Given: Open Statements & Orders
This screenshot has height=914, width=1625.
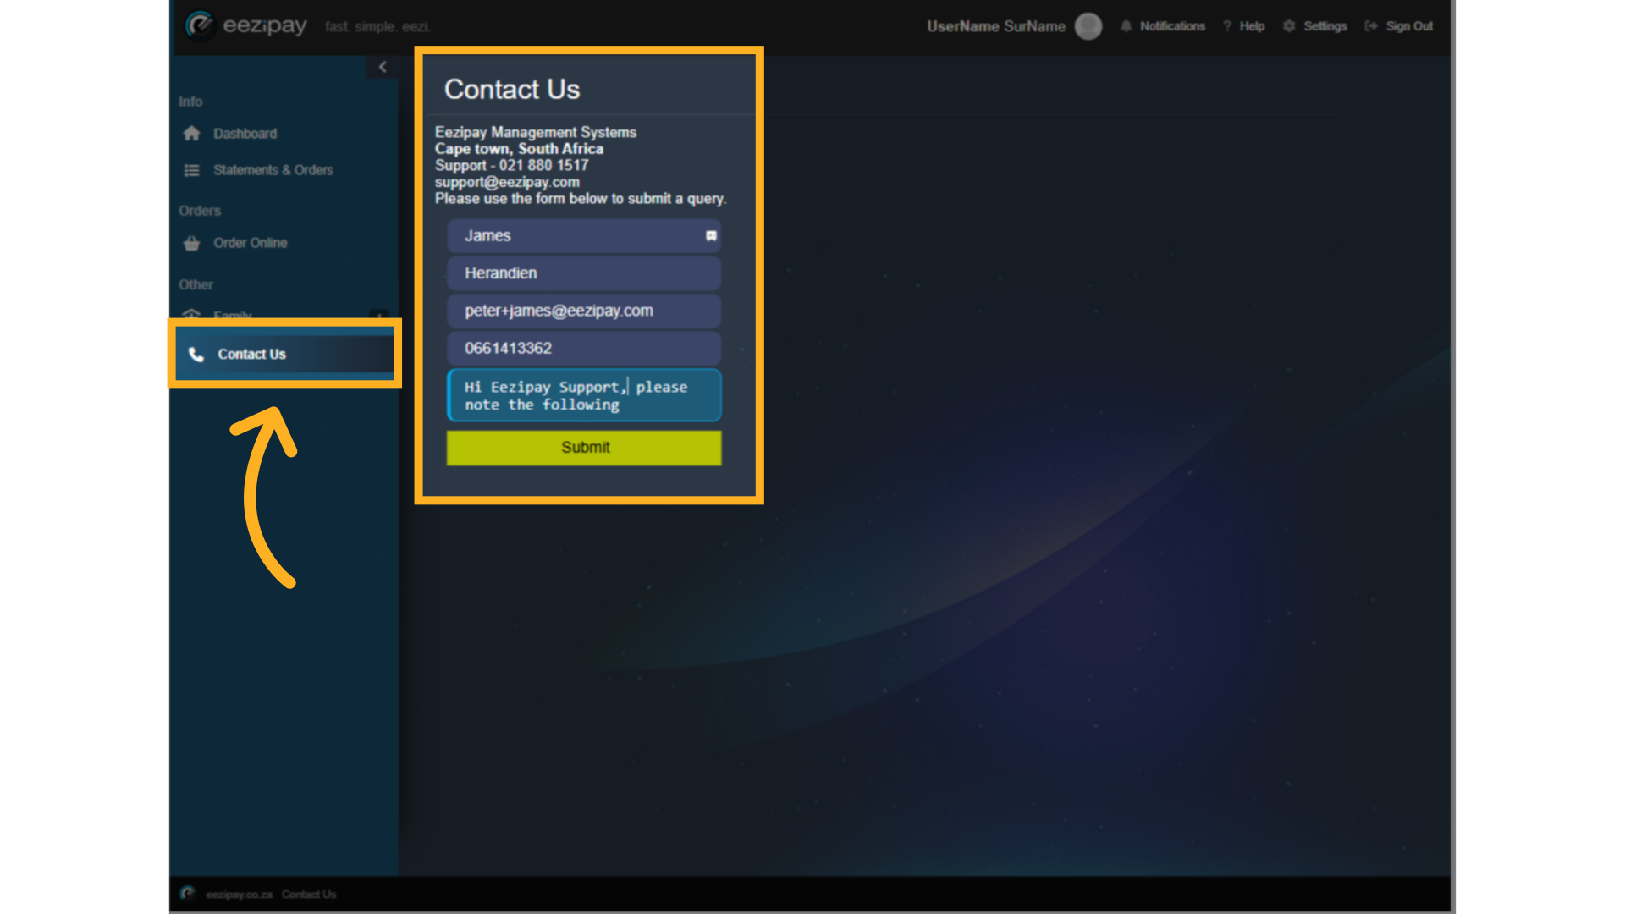Looking at the screenshot, I should pyautogui.click(x=273, y=170).
